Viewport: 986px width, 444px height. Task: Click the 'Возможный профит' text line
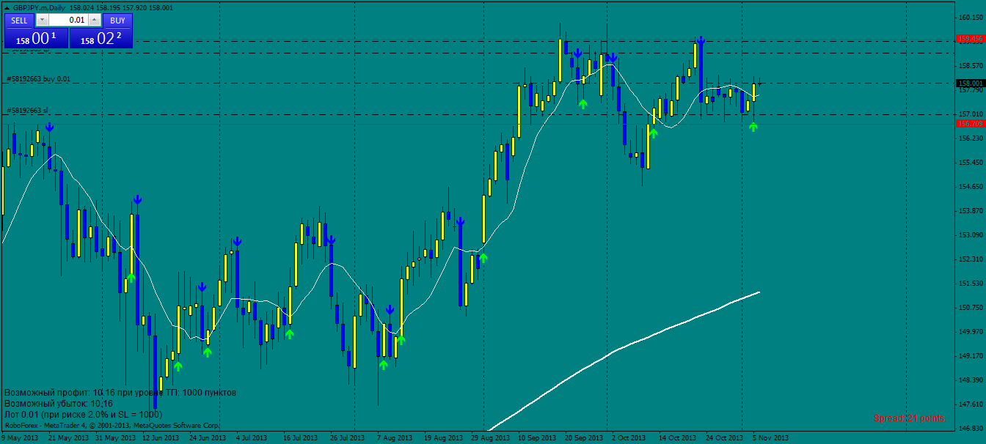pyautogui.click(x=120, y=393)
